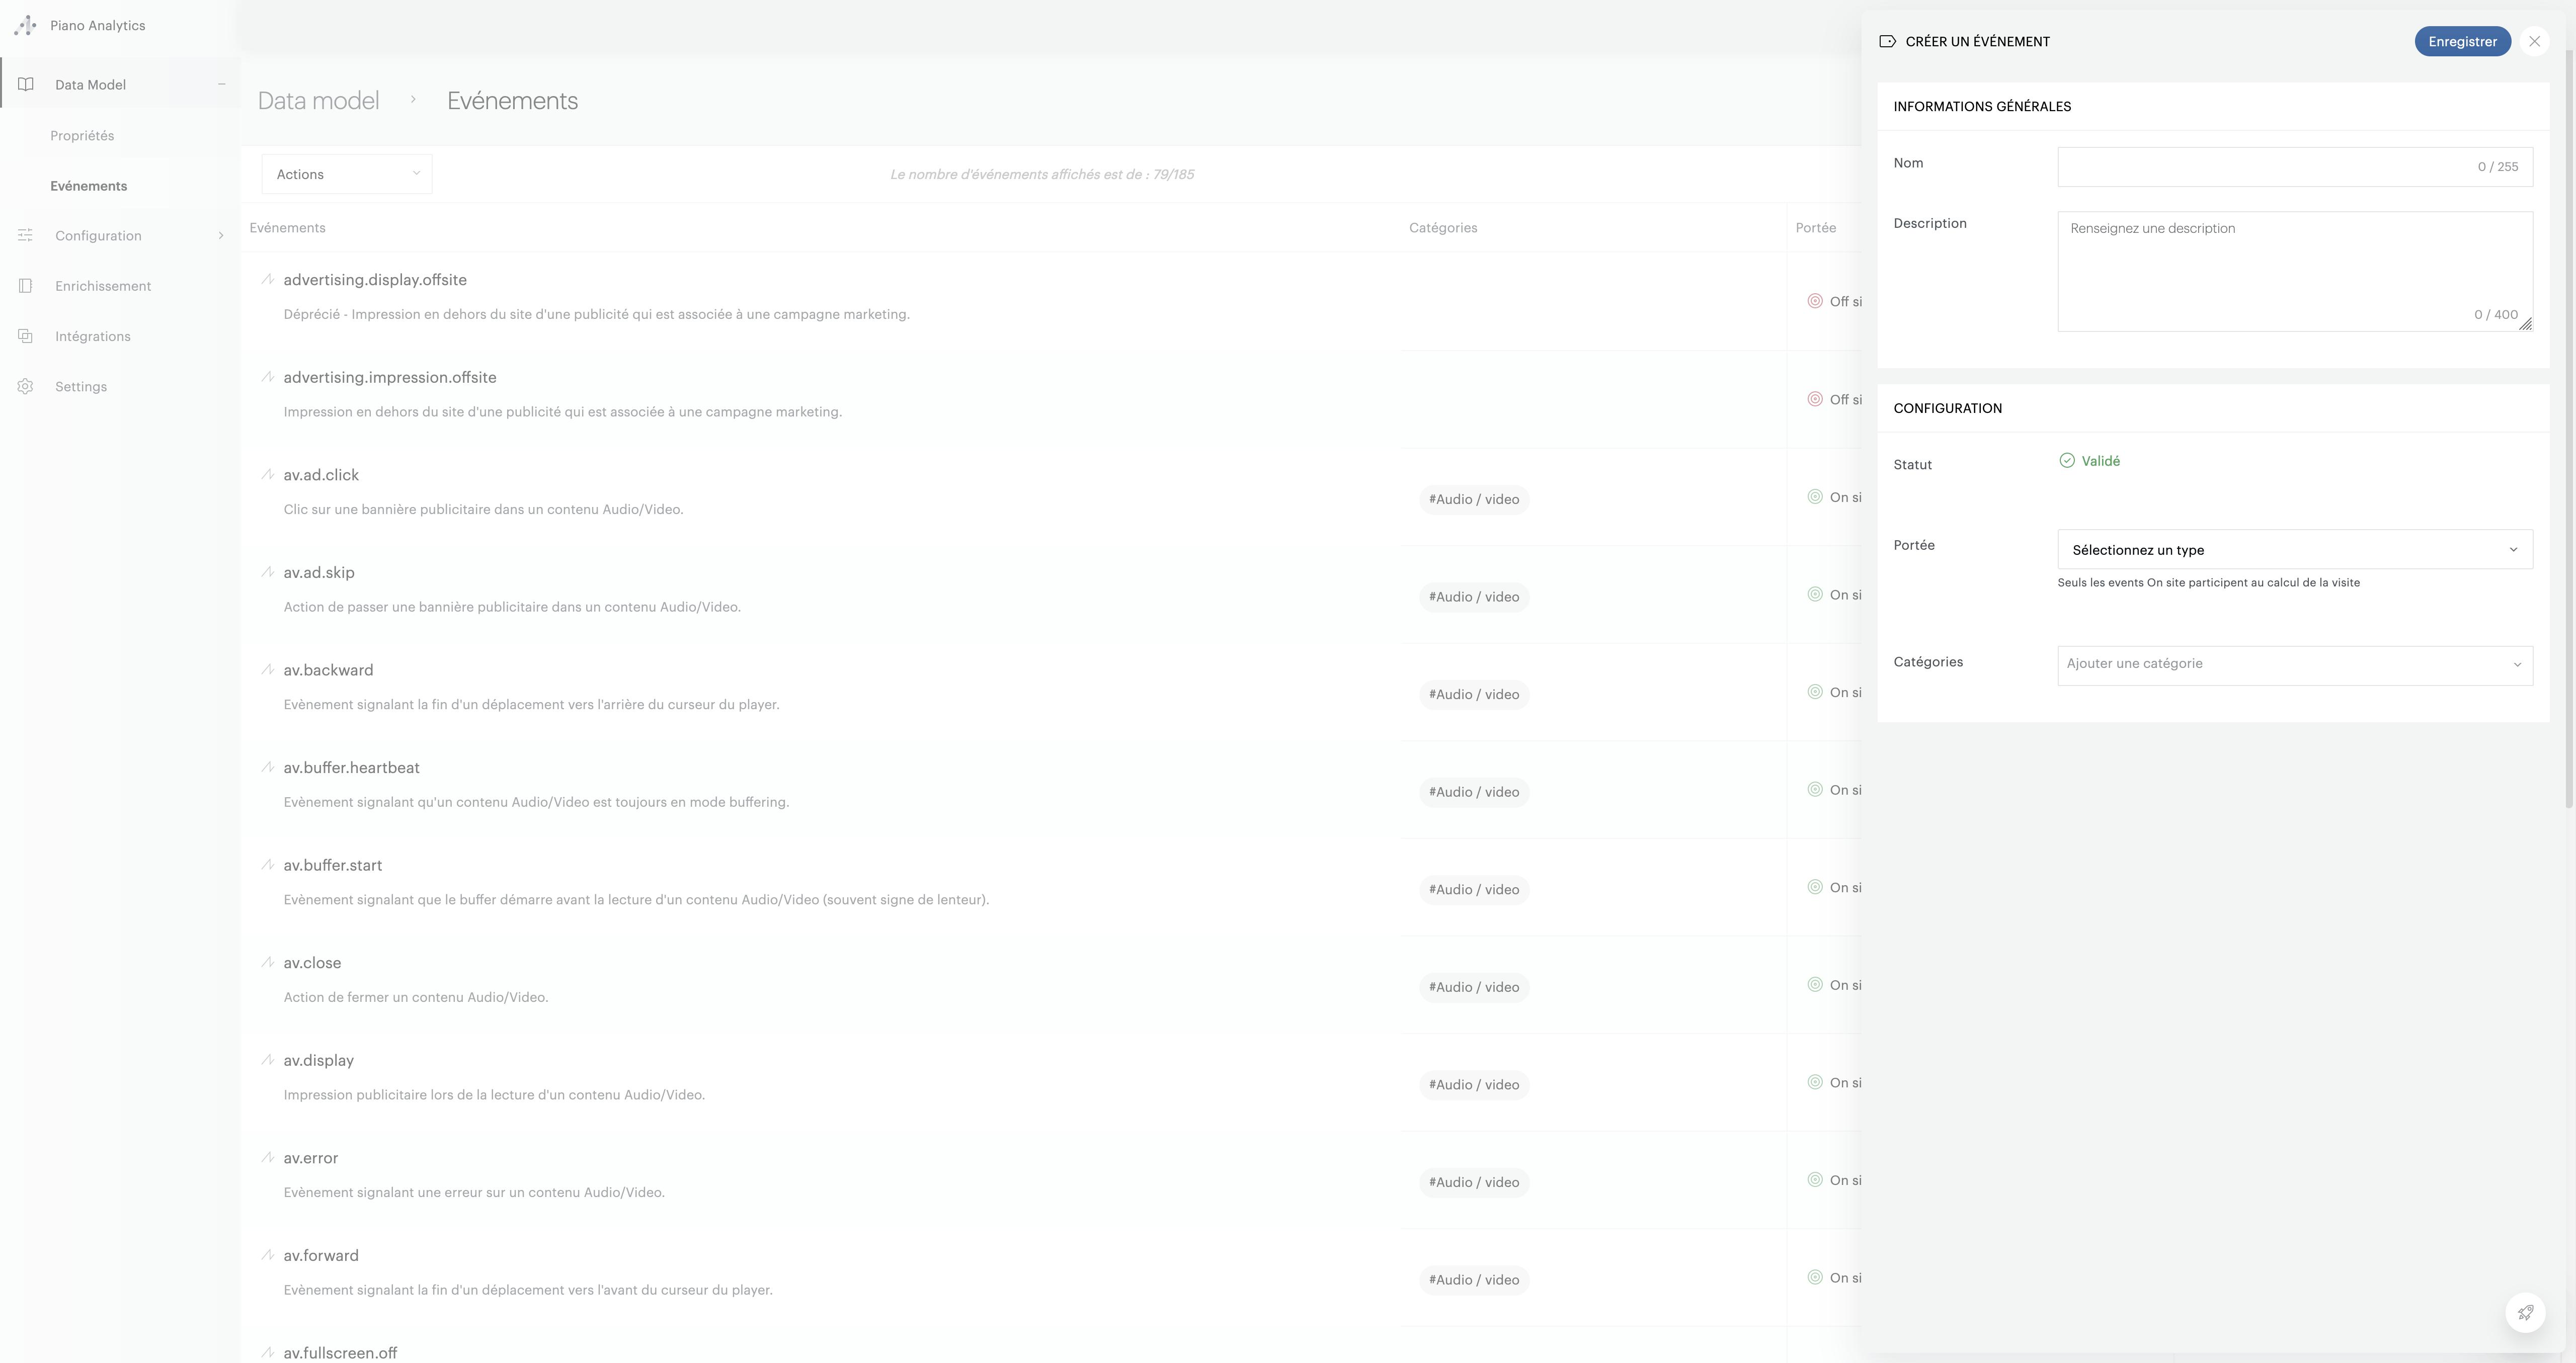The width and height of the screenshot is (2576, 1363).
Task: Select Evénements in the sidebar
Action: point(89,186)
